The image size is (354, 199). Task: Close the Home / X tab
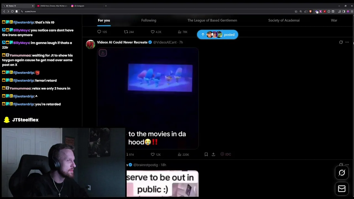coord(33,6)
